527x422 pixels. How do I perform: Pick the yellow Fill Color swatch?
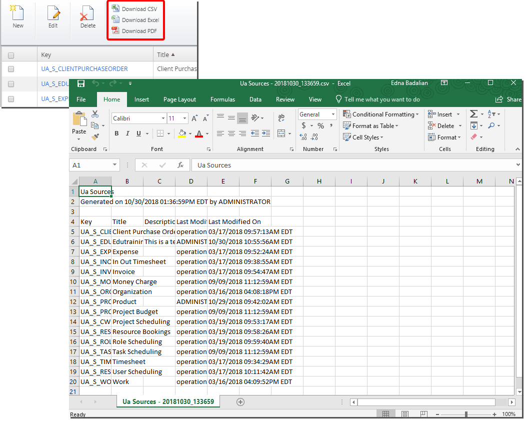coord(182,133)
